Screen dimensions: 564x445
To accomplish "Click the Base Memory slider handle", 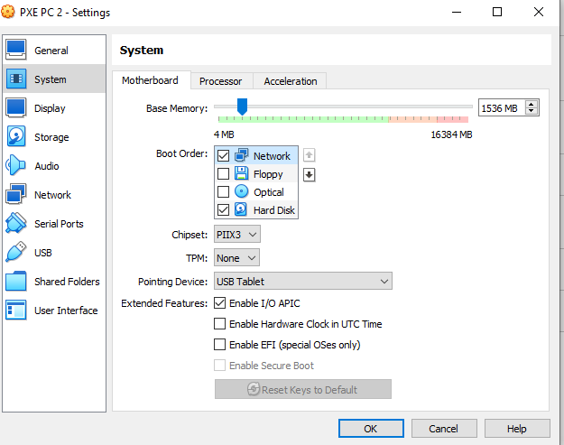I will pos(242,107).
